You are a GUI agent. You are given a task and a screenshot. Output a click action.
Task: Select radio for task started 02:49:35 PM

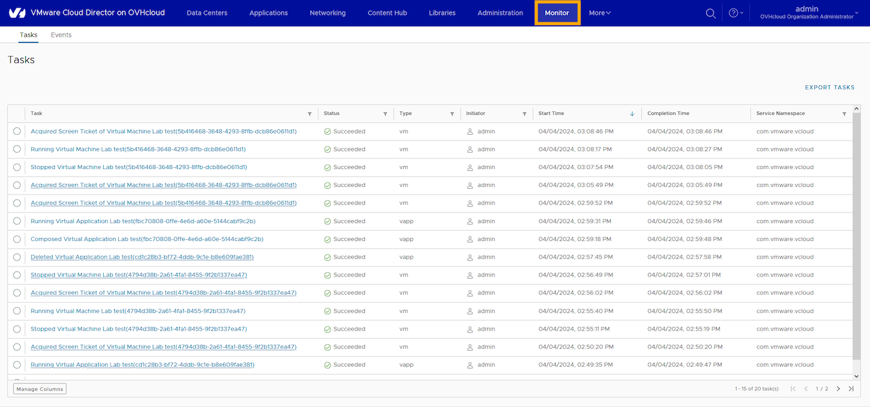tap(17, 365)
